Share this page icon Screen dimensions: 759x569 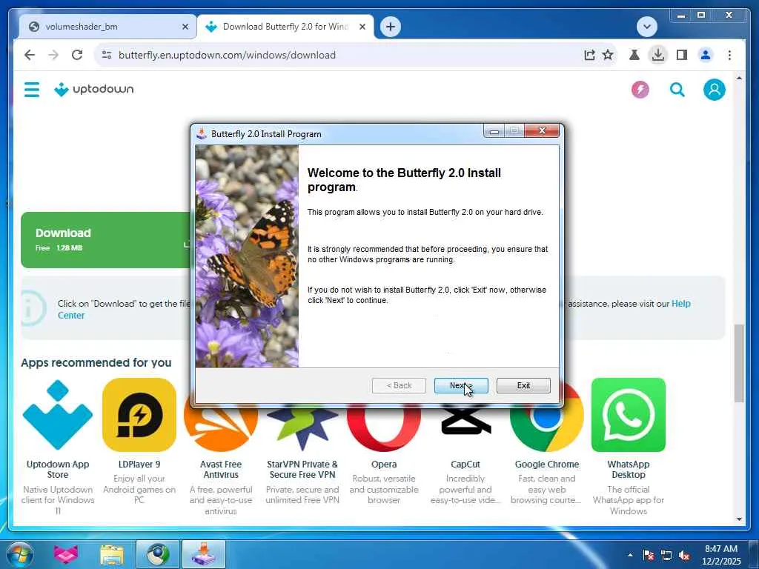(x=589, y=55)
